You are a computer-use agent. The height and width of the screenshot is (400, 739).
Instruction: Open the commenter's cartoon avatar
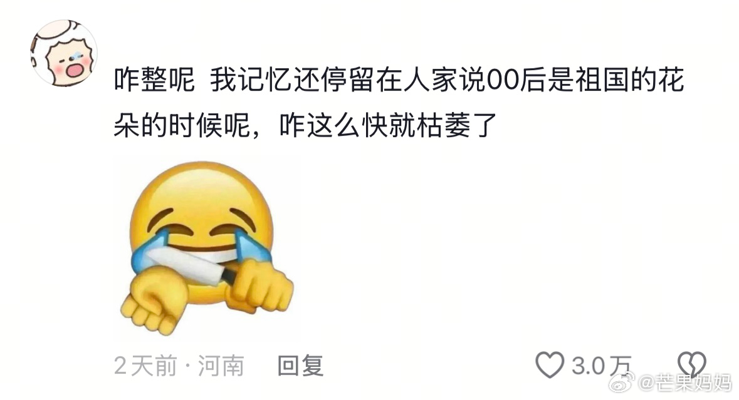(x=64, y=53)
